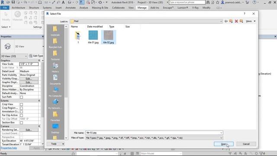Open the Revit application menu R icon
Screen dimensions: 277x156
tap(3, 2)
